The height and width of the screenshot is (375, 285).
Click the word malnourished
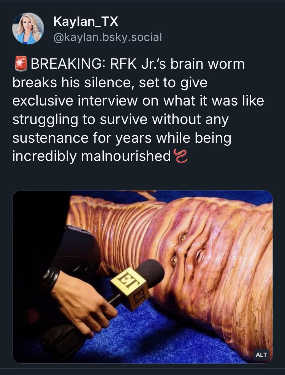tap(126, 156)
